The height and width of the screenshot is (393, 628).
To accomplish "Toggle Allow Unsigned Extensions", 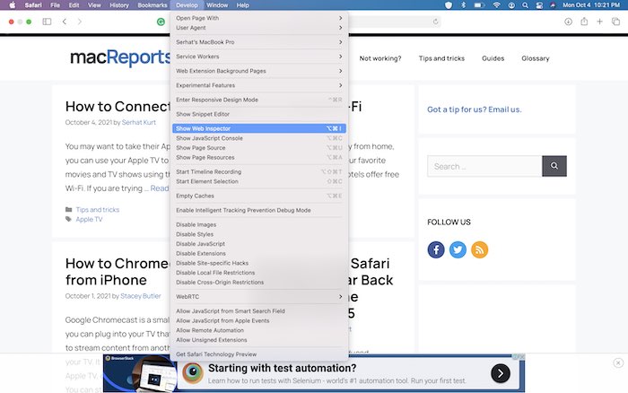I will (259, 340).
